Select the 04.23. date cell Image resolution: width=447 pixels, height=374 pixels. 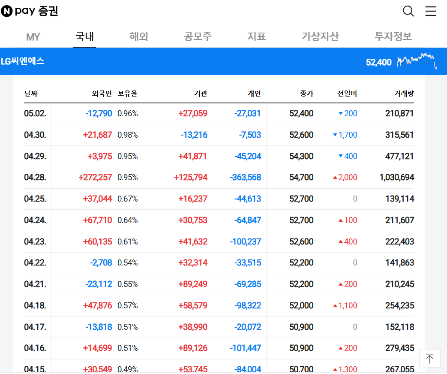tap(35, 241)
